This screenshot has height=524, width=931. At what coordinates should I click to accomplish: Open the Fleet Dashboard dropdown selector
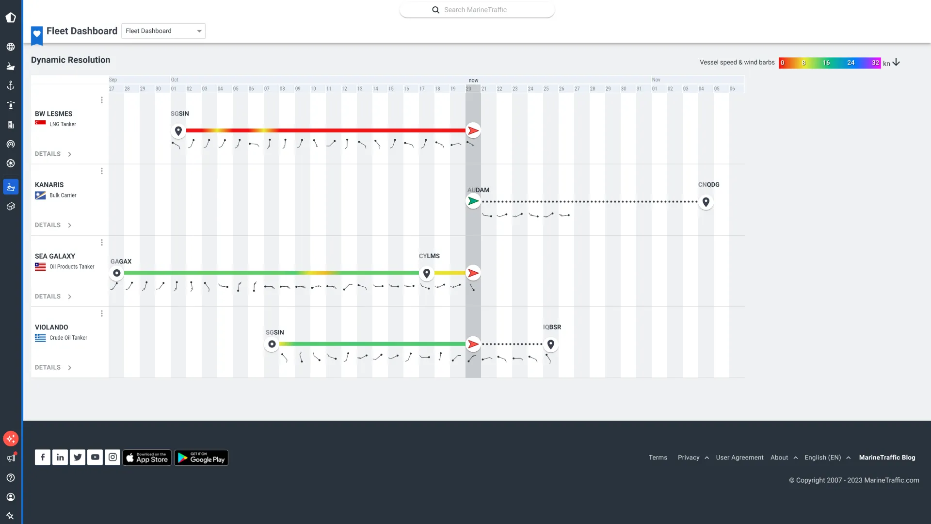[163, 31]
